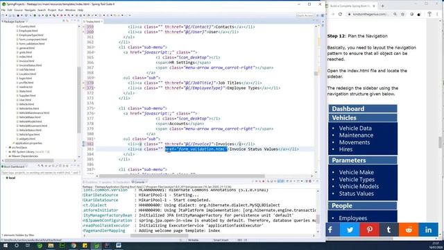Open the Project menu
The height and width of the screenshot is (250, 444).
(52, 10)
